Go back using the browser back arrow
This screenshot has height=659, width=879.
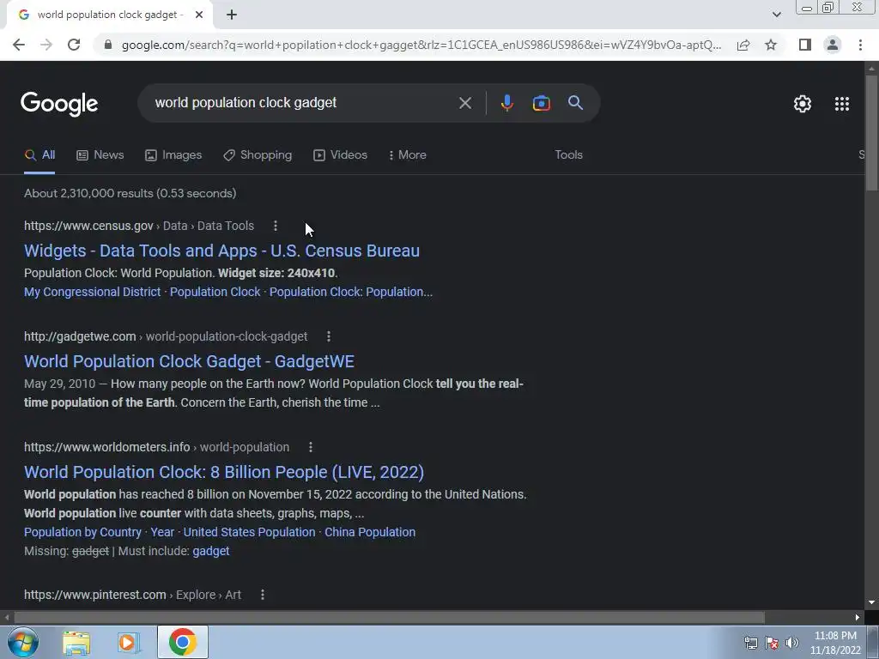(x=19, y=45)
